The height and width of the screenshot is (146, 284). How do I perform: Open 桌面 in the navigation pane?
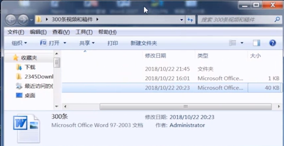[x=30, y=96]
